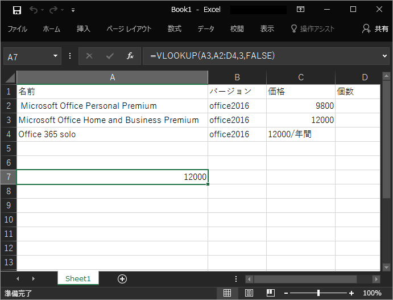This screenshot has height=300, width=393.
Task: Click cell A7 showing 12000
Action: click(112, 177)
